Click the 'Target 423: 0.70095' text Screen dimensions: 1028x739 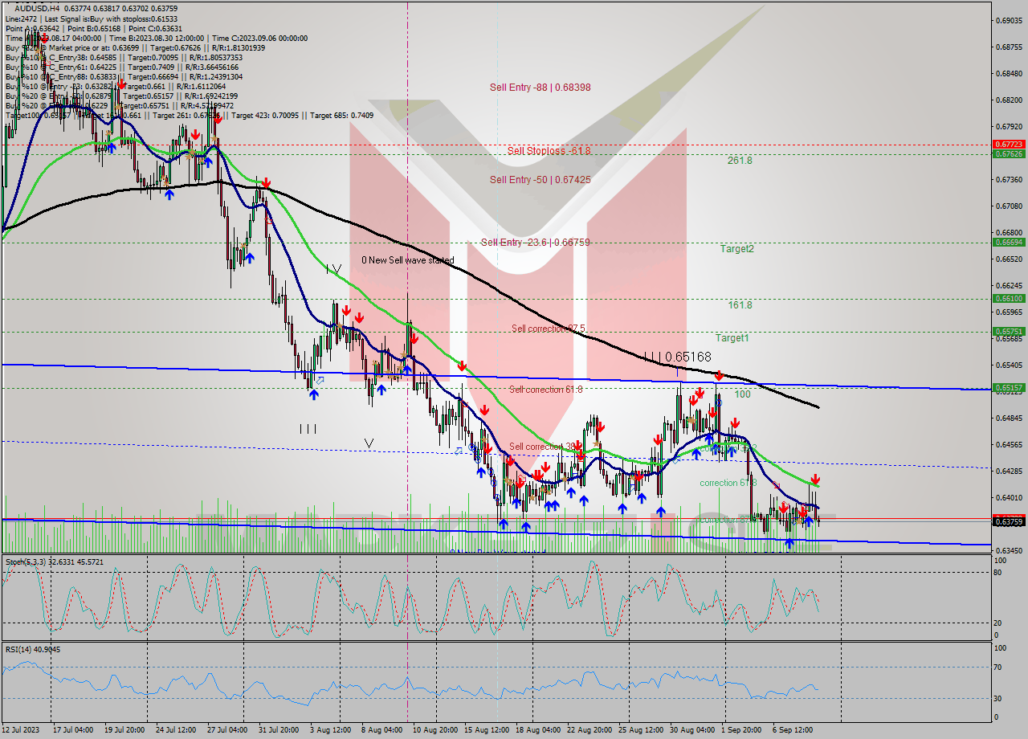point(265,115)
